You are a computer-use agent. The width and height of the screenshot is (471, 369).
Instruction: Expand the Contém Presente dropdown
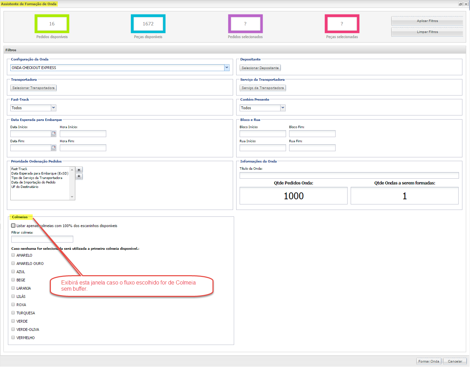[283, 108]
